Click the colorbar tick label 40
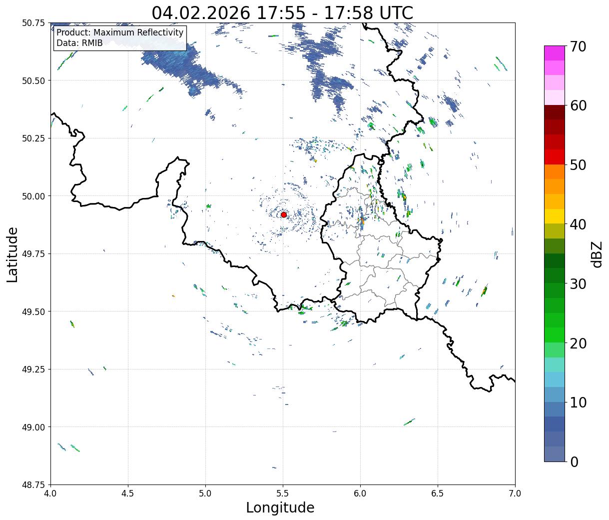 click(579, 224)
